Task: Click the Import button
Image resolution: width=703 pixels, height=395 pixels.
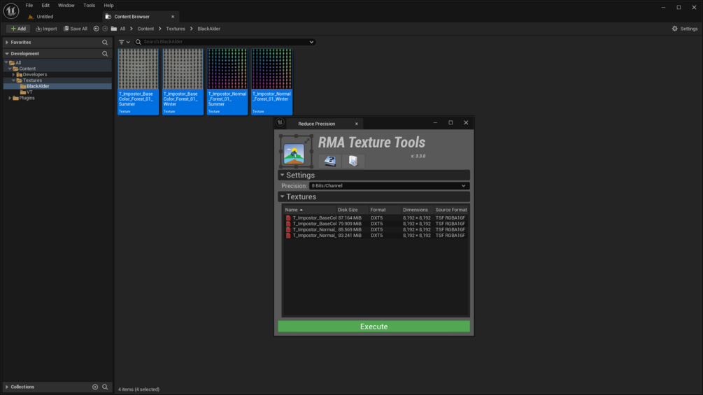Action: pos(47,29)
